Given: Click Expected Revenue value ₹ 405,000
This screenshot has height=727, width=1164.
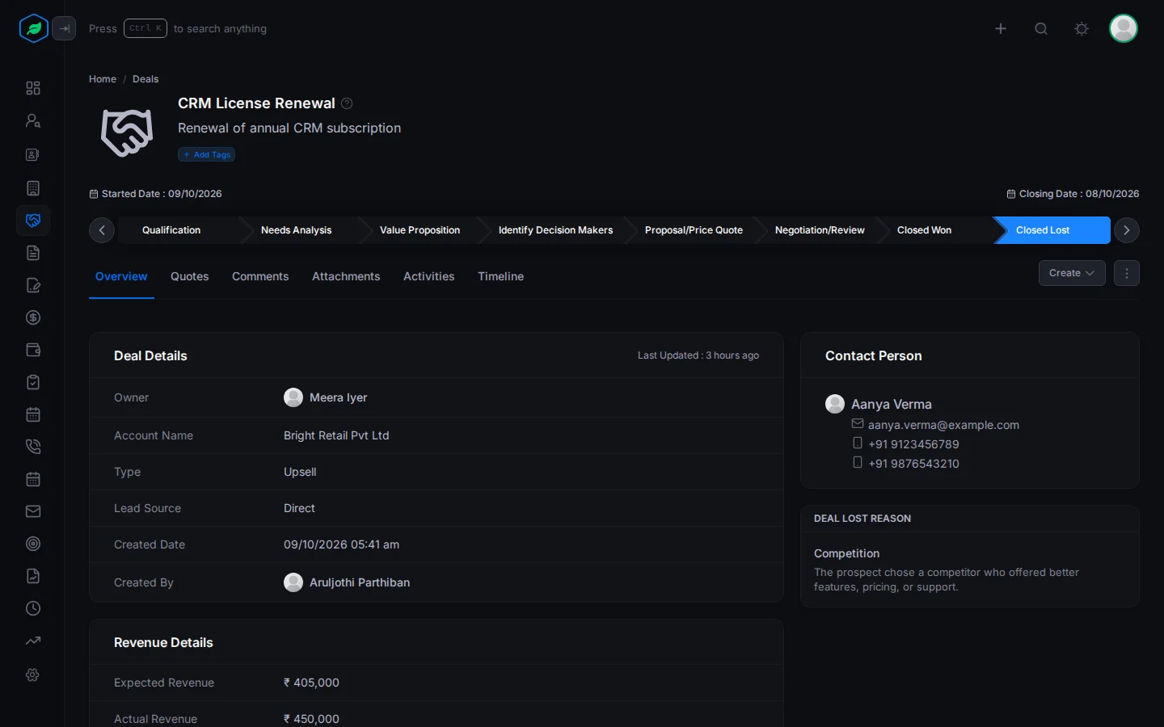Looking at the screenshot, I should (311, 683).
